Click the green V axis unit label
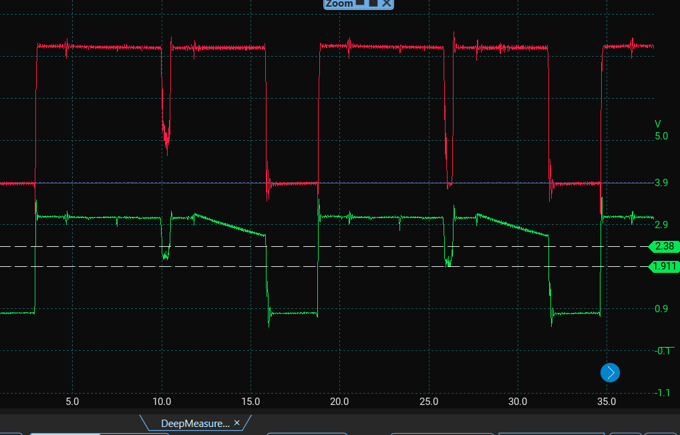The width and height of the screenshot is (680, 435). (x=658, y=124)
